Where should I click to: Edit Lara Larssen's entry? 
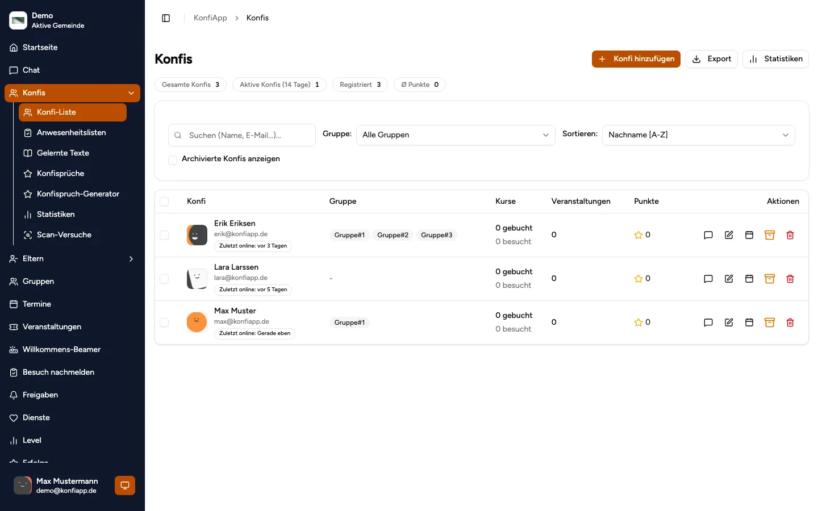point(729,279)
